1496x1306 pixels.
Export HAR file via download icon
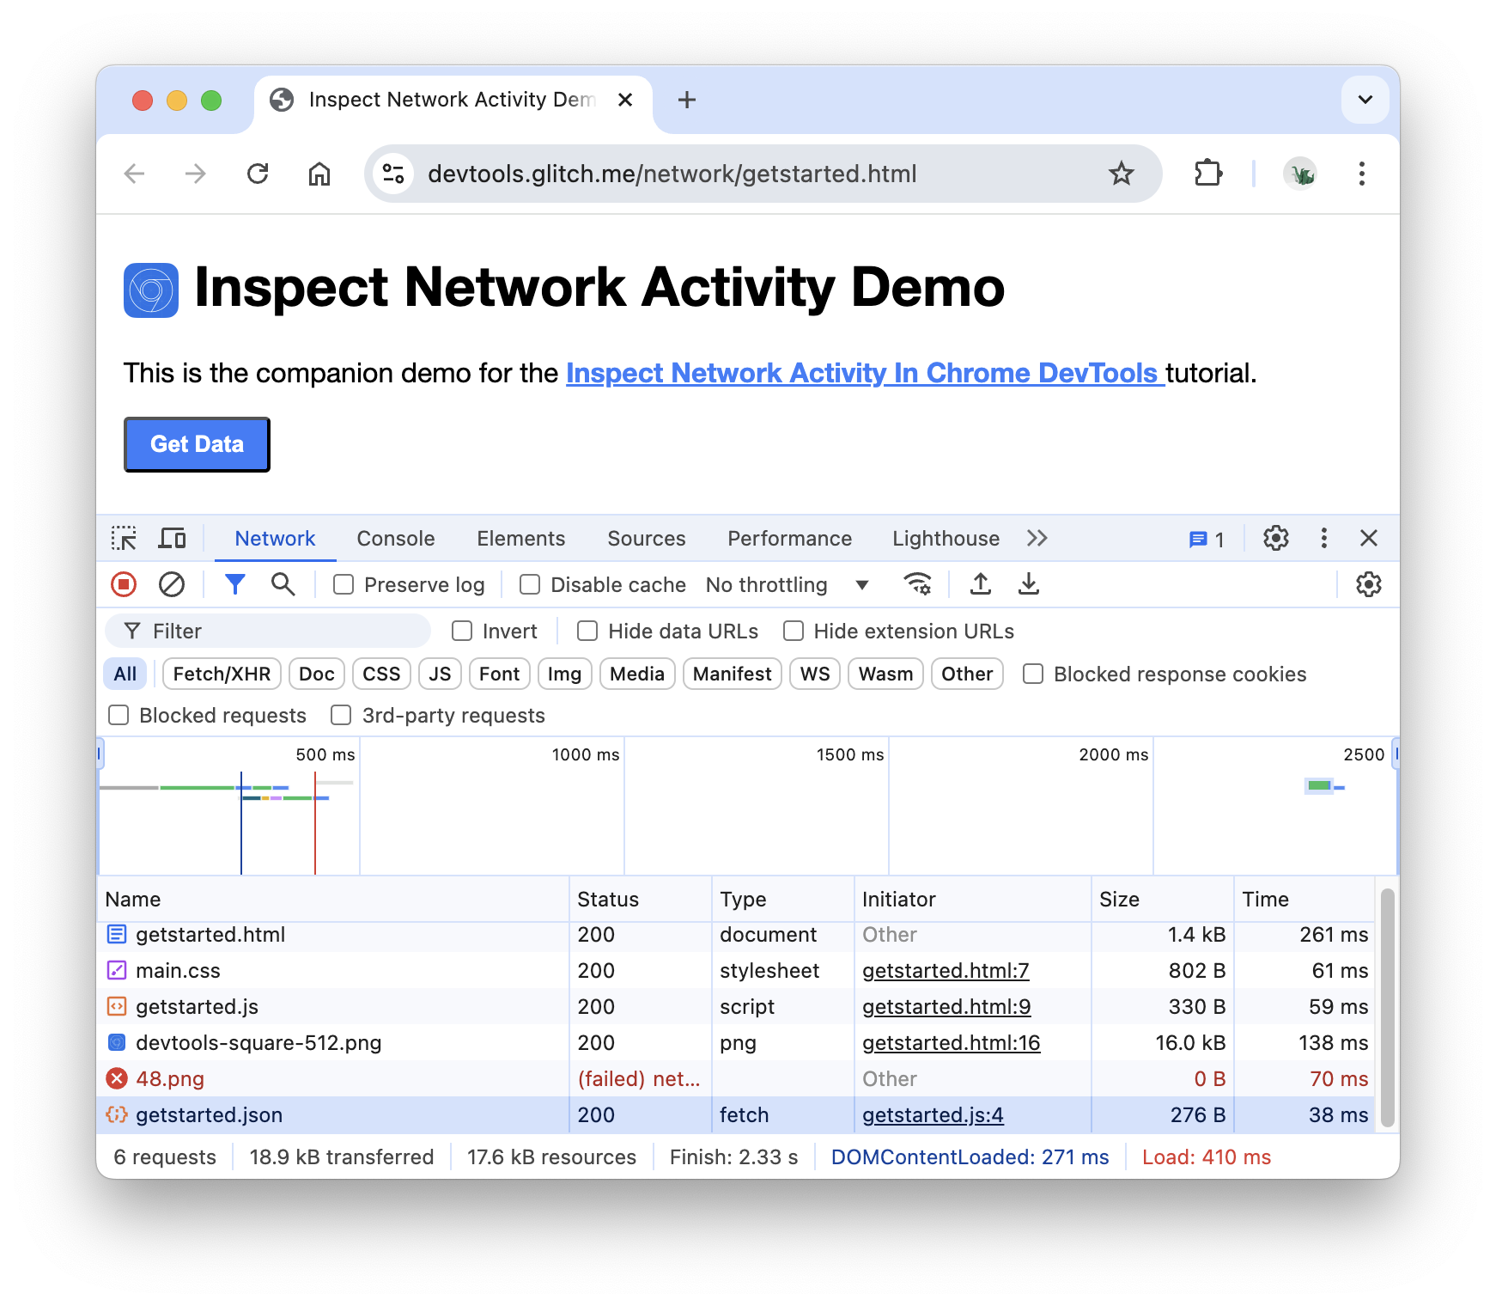coord(1029,584)
